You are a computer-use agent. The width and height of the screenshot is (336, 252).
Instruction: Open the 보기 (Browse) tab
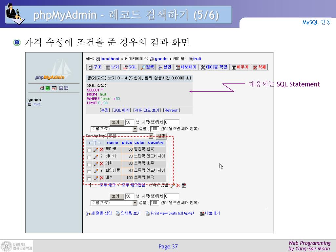tap(113, 67)
